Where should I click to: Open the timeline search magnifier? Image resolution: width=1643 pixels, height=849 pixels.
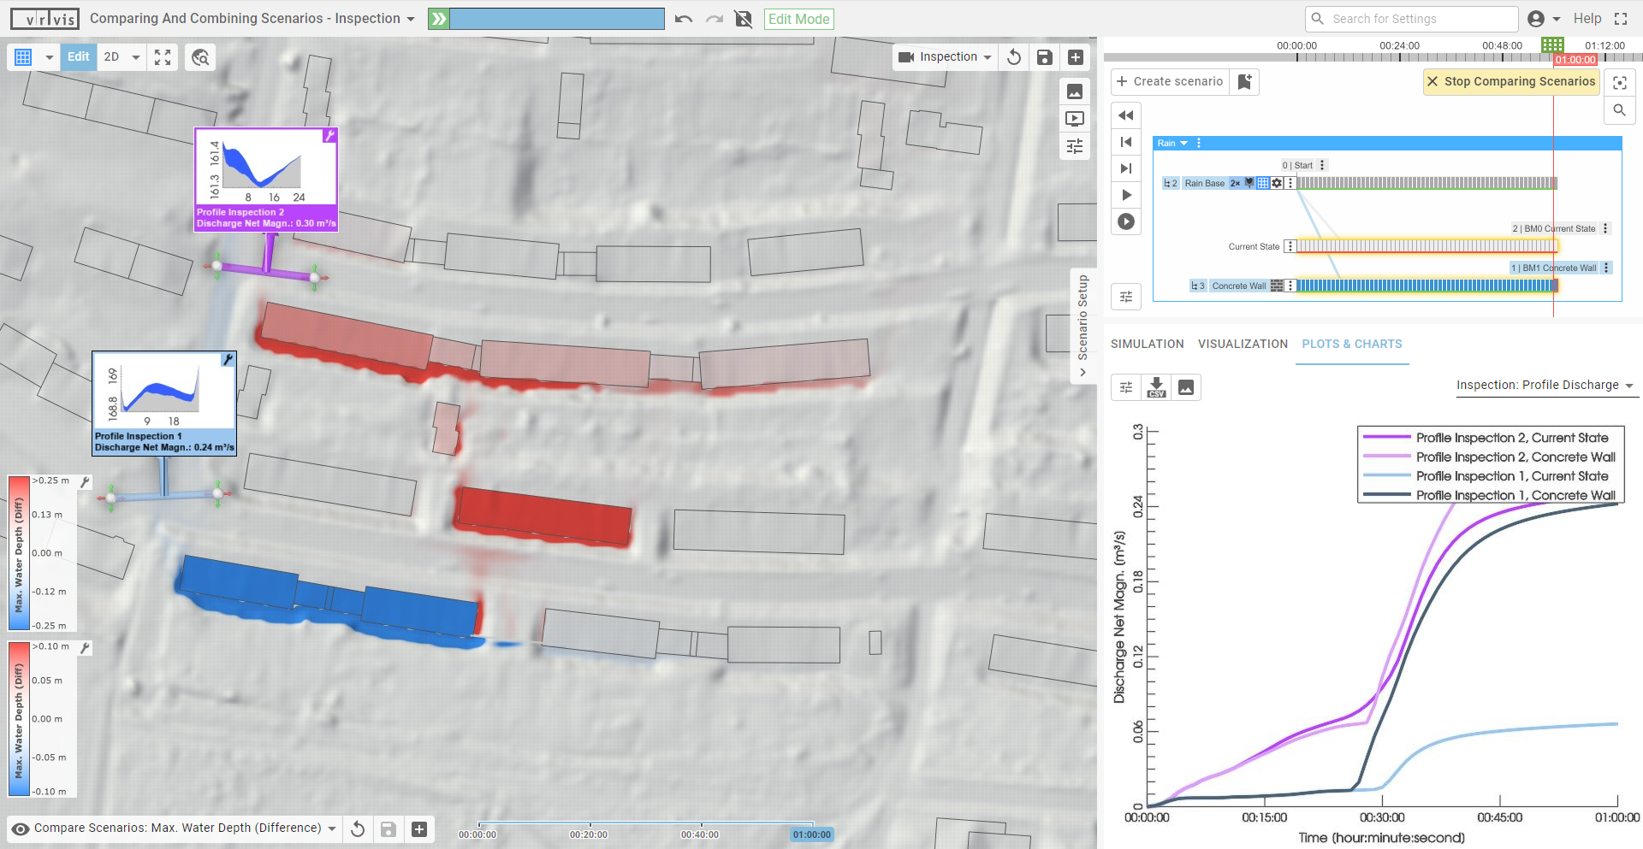(1619, 110)
